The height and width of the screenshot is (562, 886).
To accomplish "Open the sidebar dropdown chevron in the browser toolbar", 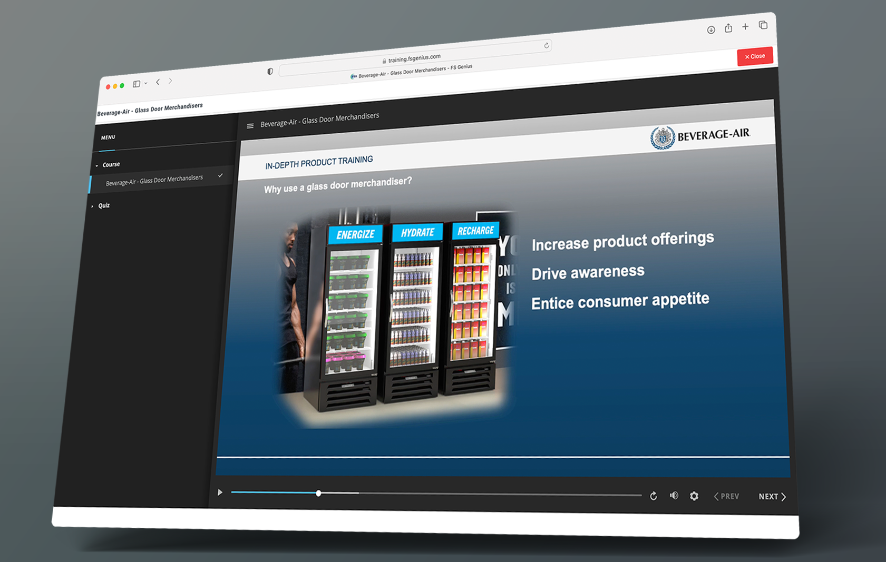I will [x=145, y=83].
